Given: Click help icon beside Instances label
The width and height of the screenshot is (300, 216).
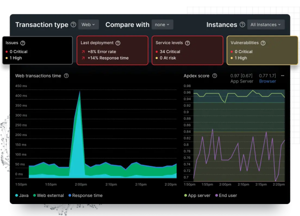Looking at the screenshot, I should [x=242, y=24].
